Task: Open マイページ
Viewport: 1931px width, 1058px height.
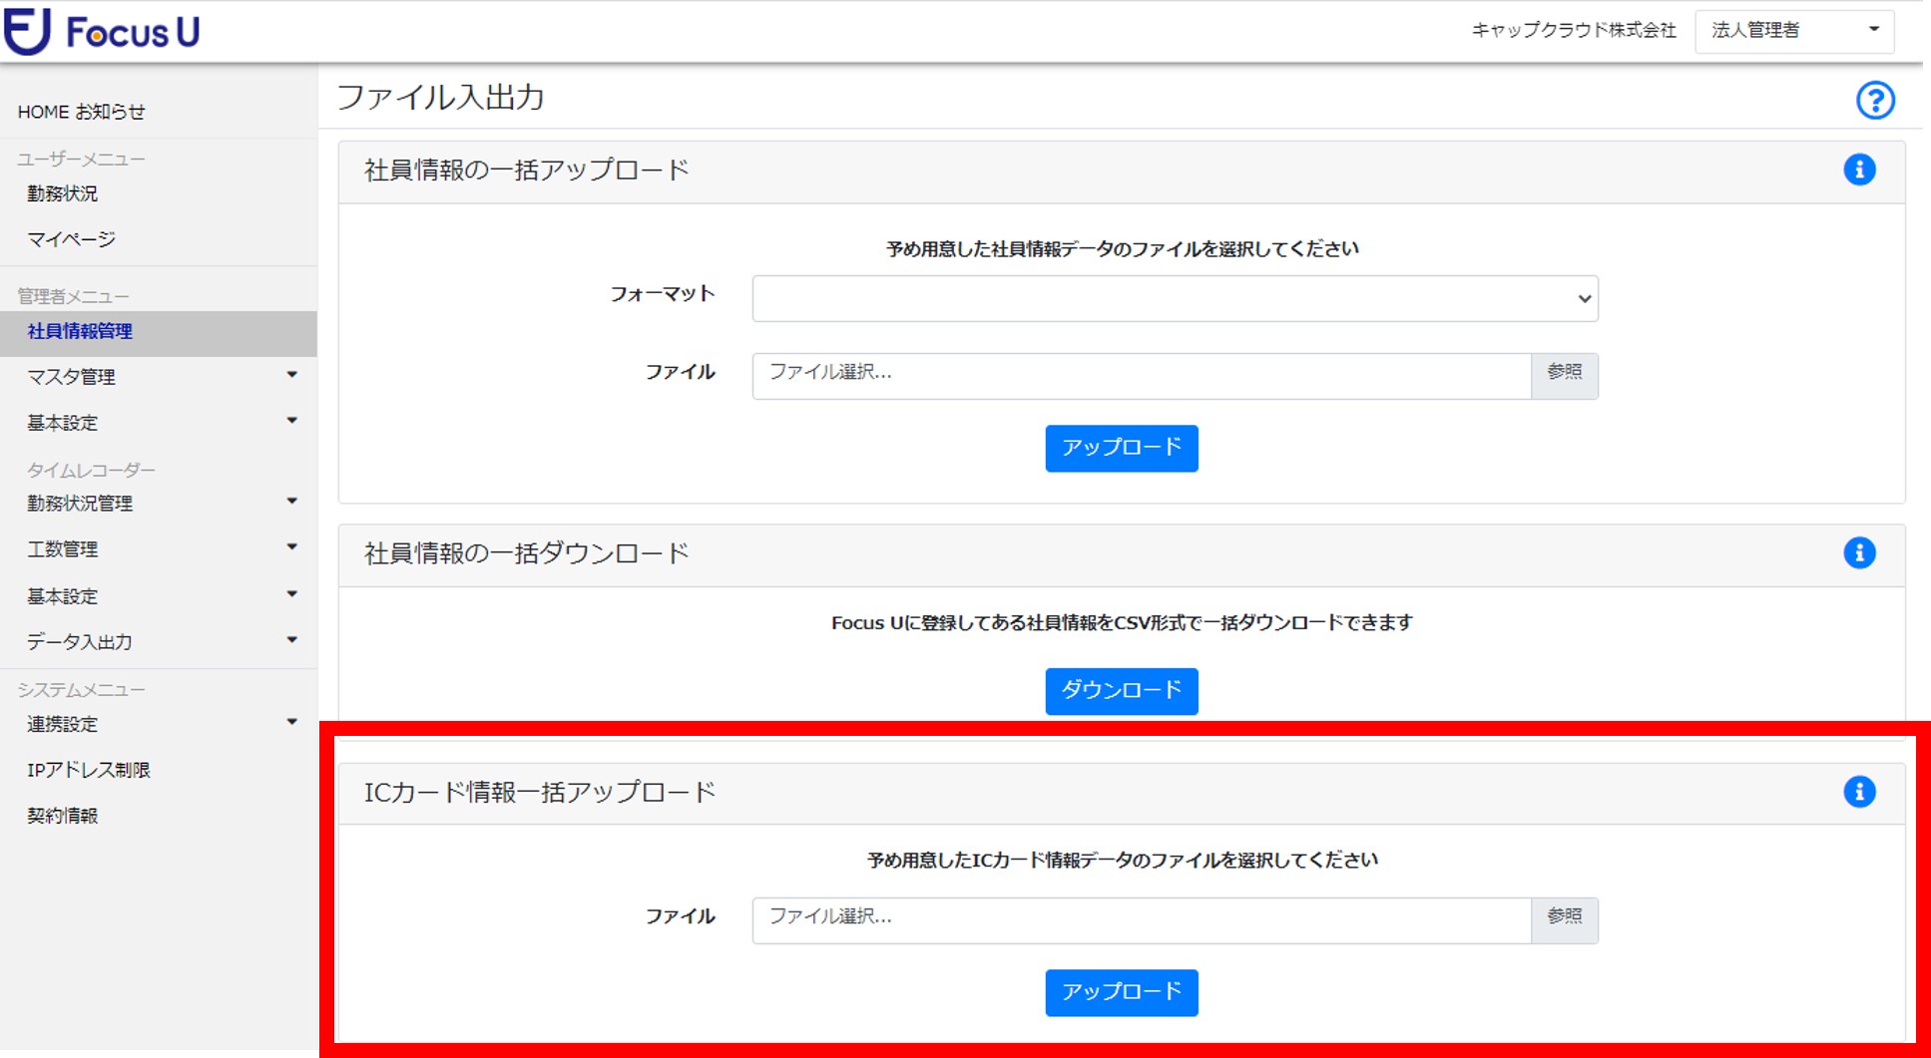Action: 71,239
